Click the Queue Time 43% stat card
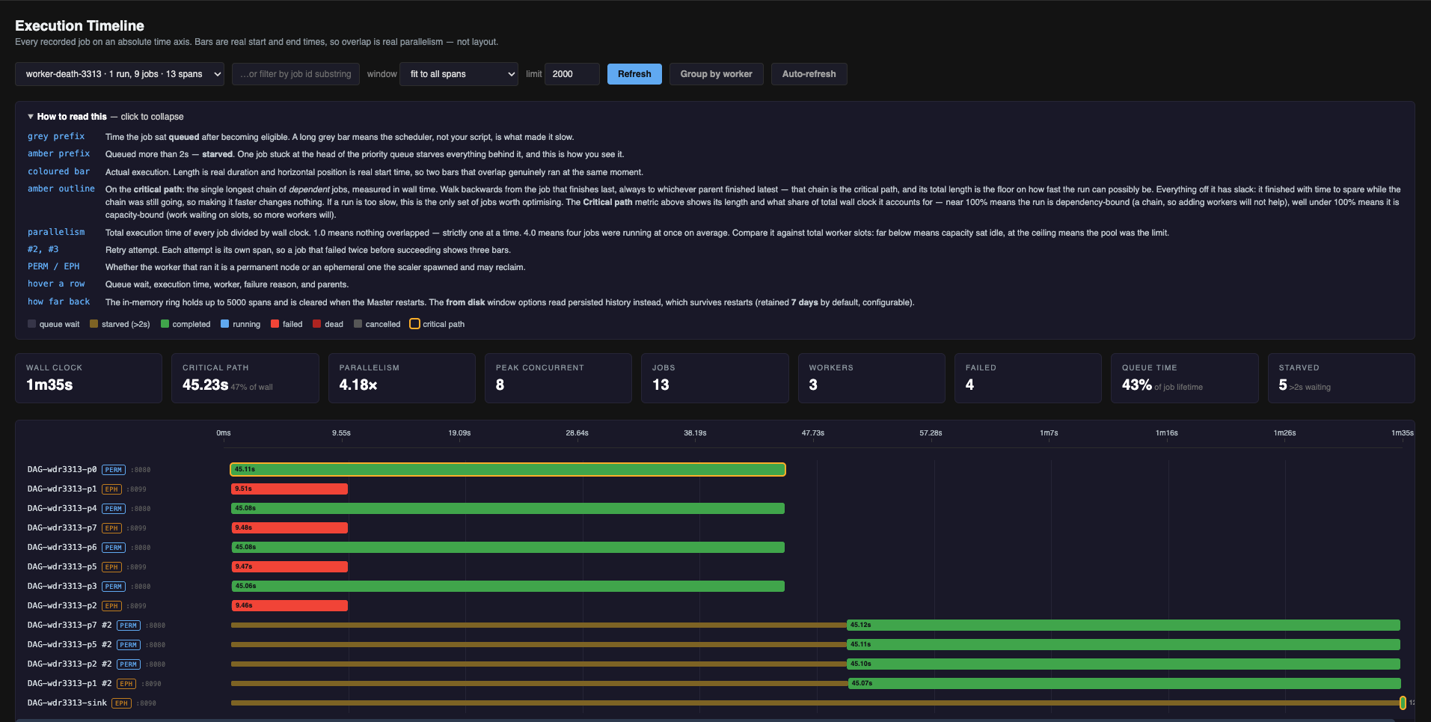 [x=1185, y=378]
